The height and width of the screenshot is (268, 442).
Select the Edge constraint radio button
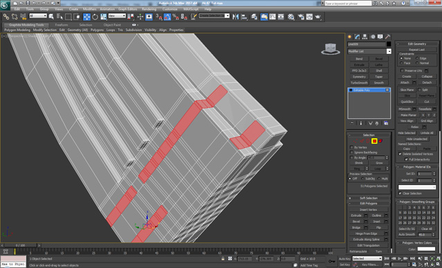(x=417, y=58)
